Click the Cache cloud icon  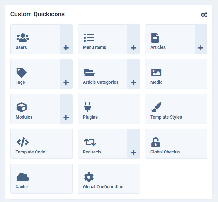coord(22,177)
